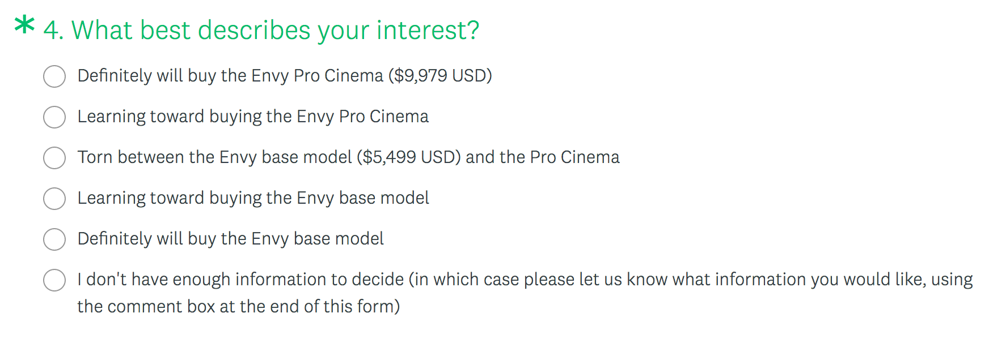Screen dimensions: 989x343
Task: Select radio circle for Learning toward Envy base model
Action: pos(54,199)
